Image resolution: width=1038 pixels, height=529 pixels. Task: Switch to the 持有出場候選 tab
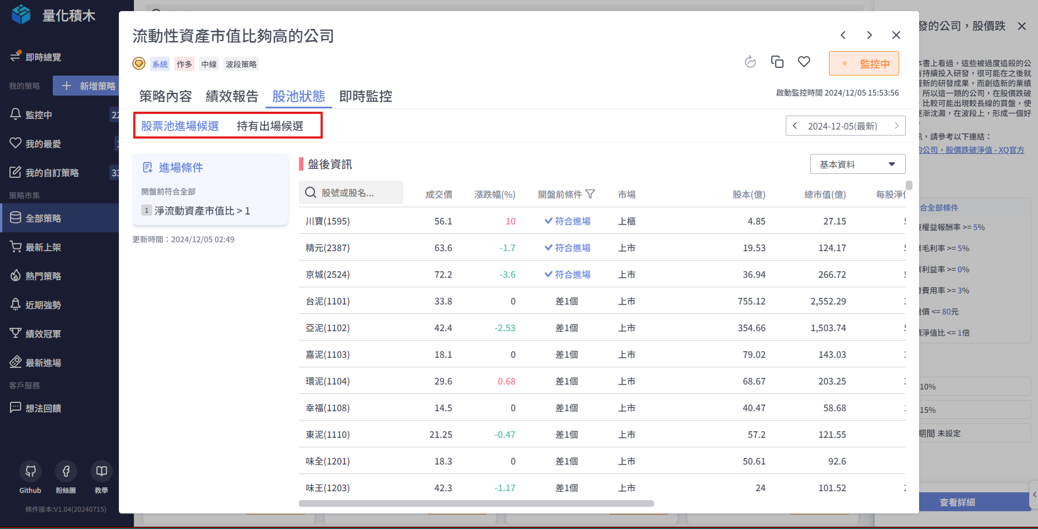point(270,126)
